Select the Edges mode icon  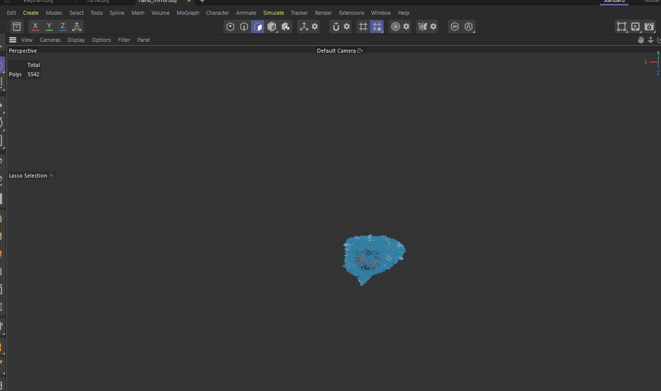click(x=244, y=27)
